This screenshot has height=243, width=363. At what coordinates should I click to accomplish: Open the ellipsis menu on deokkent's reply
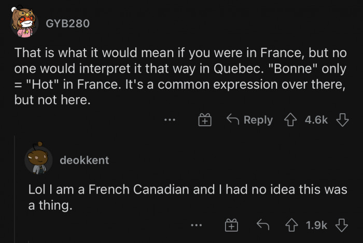[196, 225]
